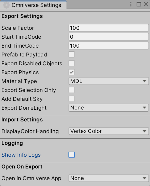
Task: Click the DisplayColor Handling label
Action: (x=30, y=131)
